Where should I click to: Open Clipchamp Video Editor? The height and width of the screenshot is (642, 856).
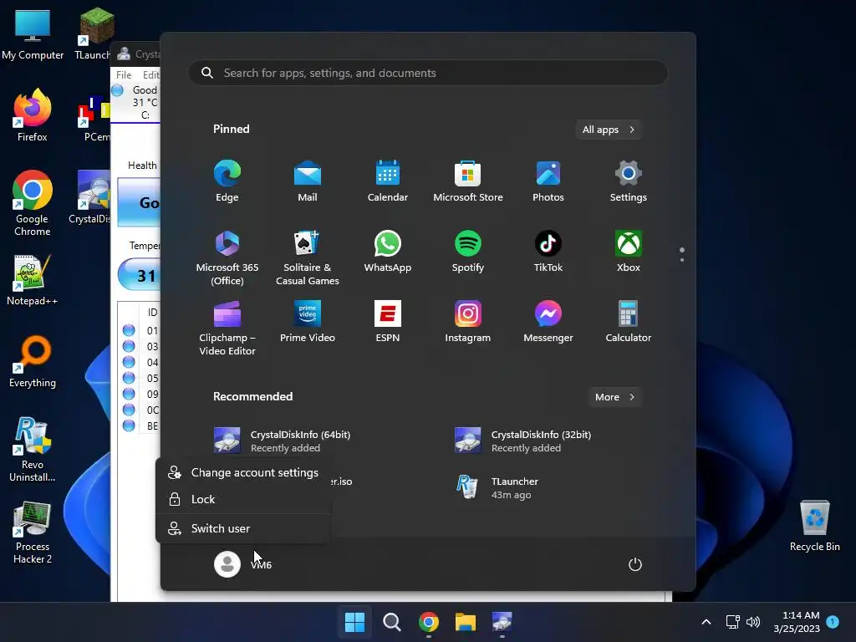(x=227, y=329)
